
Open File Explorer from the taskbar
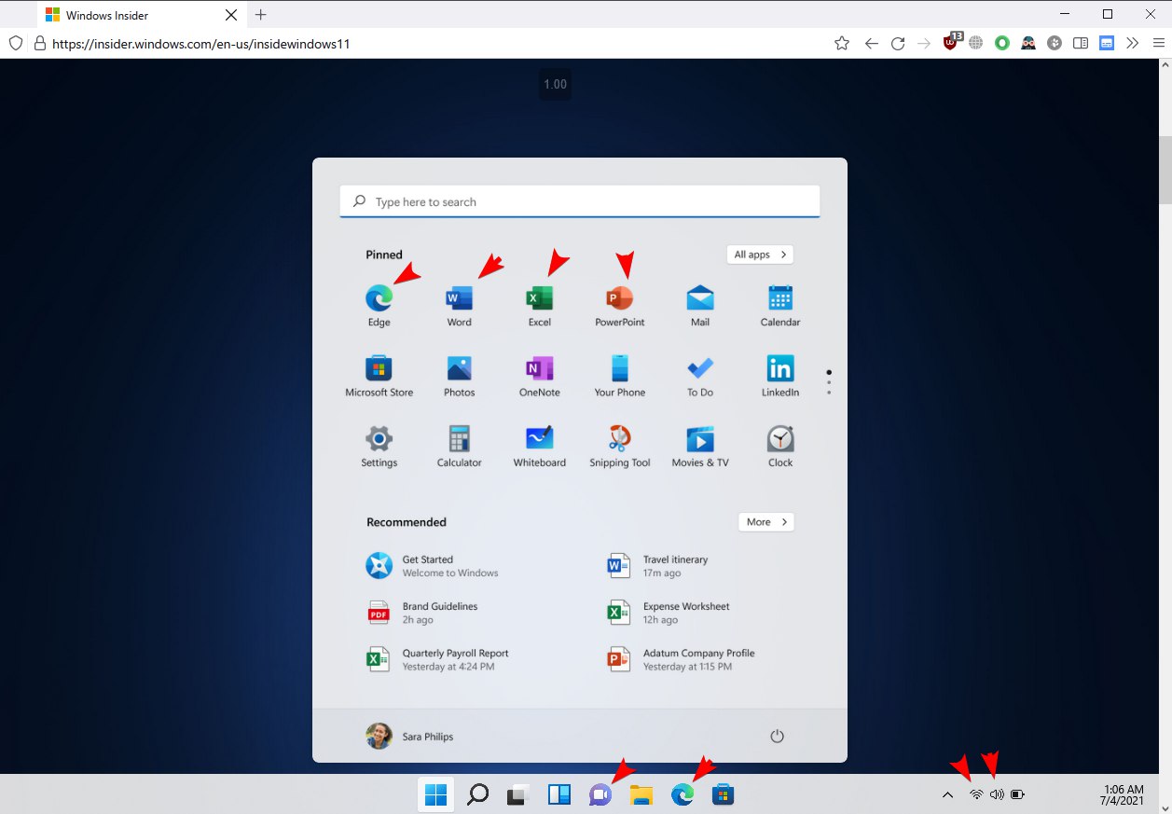(641, 794)
